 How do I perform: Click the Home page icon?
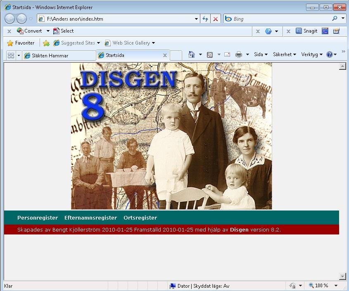point(191,54)
